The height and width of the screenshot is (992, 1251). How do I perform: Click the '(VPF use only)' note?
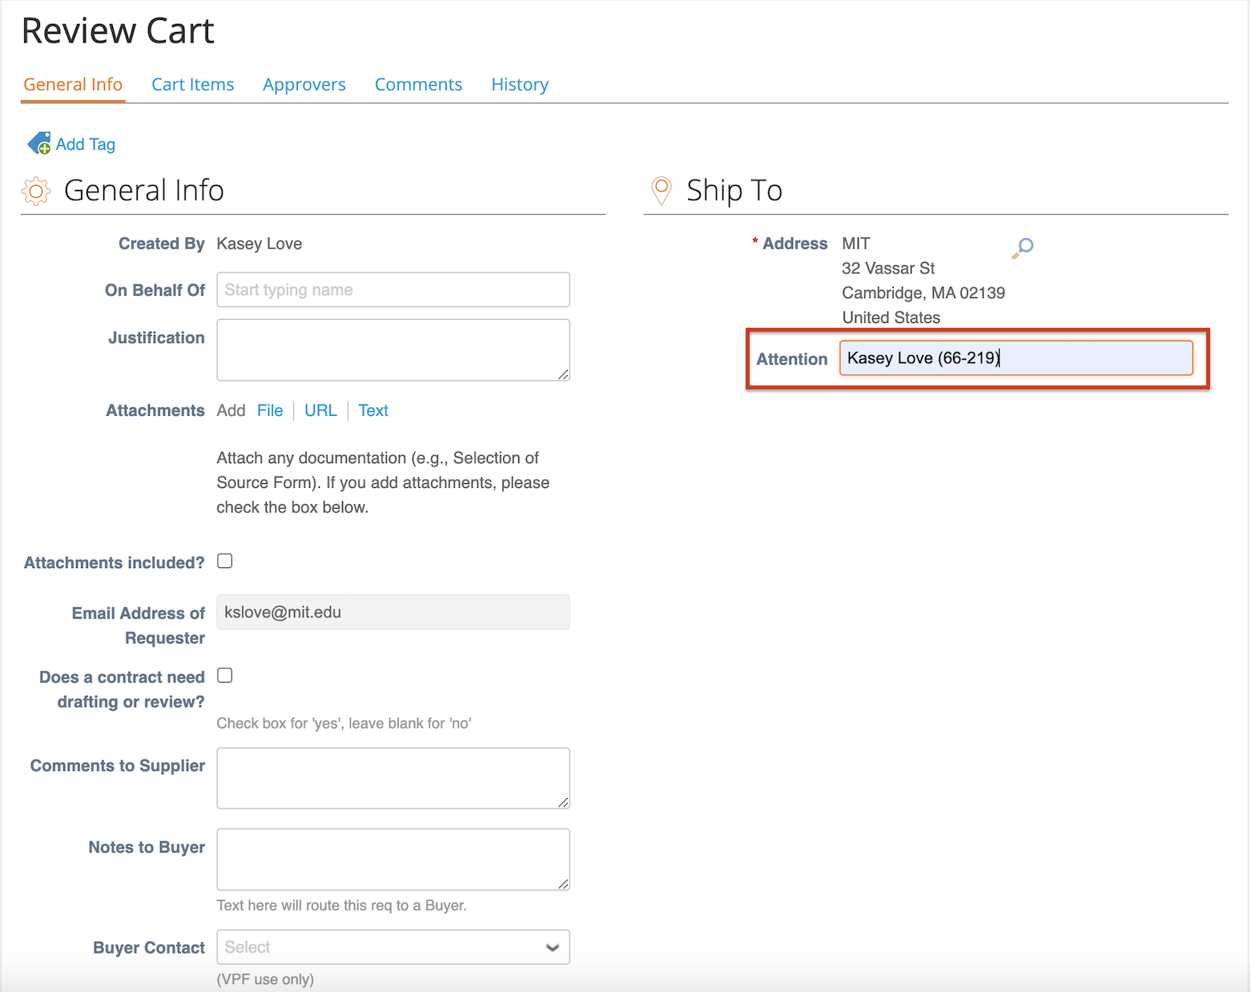pyautogui.click(x=265, y=979)
